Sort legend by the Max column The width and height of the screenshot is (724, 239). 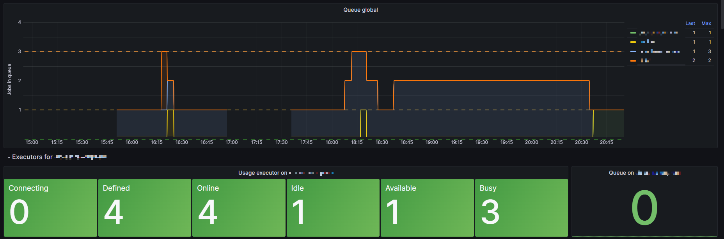tap(706, 23)
